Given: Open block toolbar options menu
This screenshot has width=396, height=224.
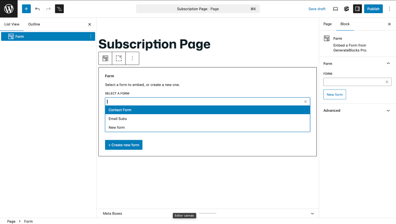Looking at the screenshot, I should point(132,58).
